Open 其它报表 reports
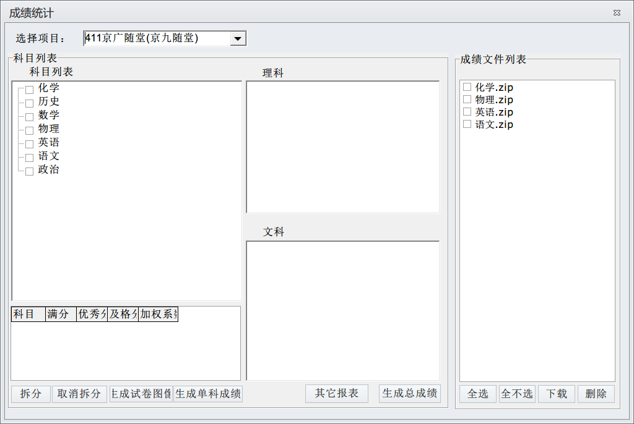This screenshot has height=424, width=634. pyautogui.click(x=337, y=393)
